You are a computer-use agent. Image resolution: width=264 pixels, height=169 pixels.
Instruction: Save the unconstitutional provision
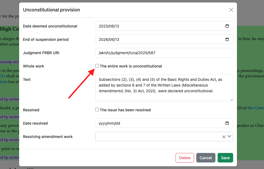[225, 158]
